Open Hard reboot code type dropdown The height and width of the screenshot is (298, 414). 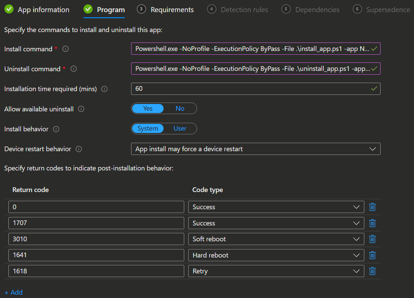point(276,255)
